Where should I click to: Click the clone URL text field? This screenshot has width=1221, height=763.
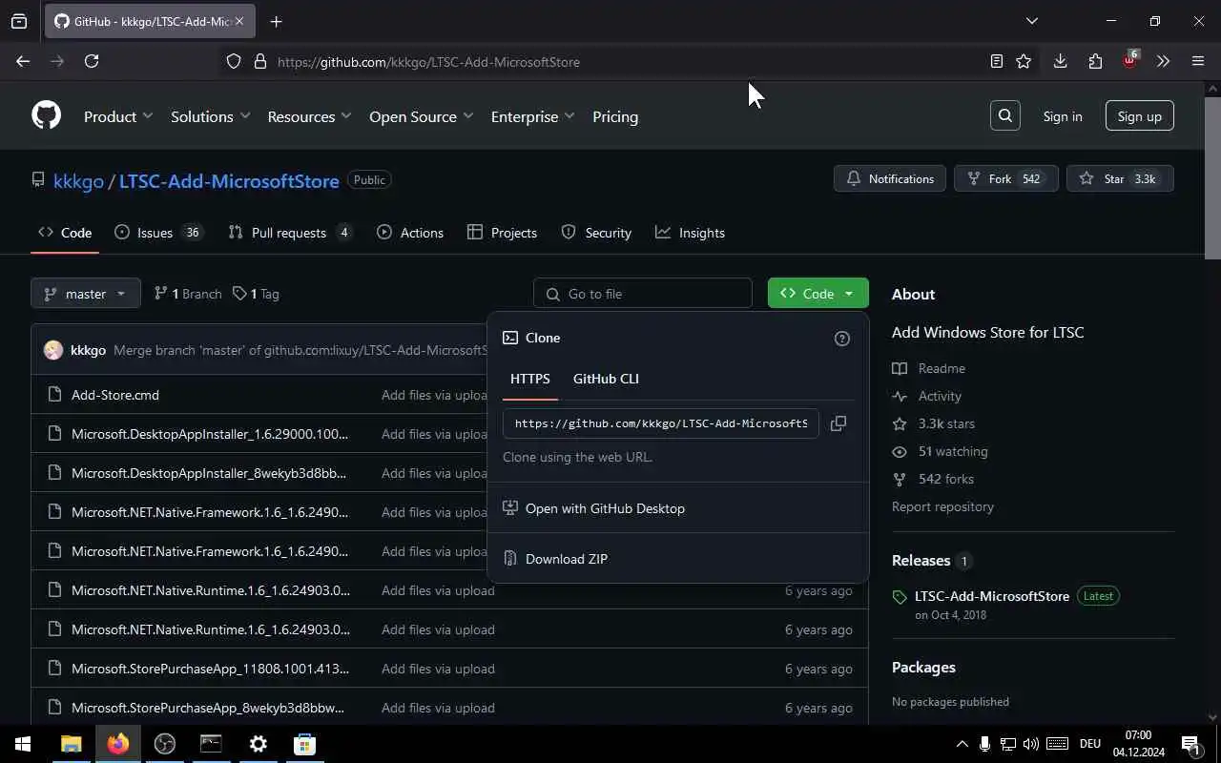pos(660,423)
